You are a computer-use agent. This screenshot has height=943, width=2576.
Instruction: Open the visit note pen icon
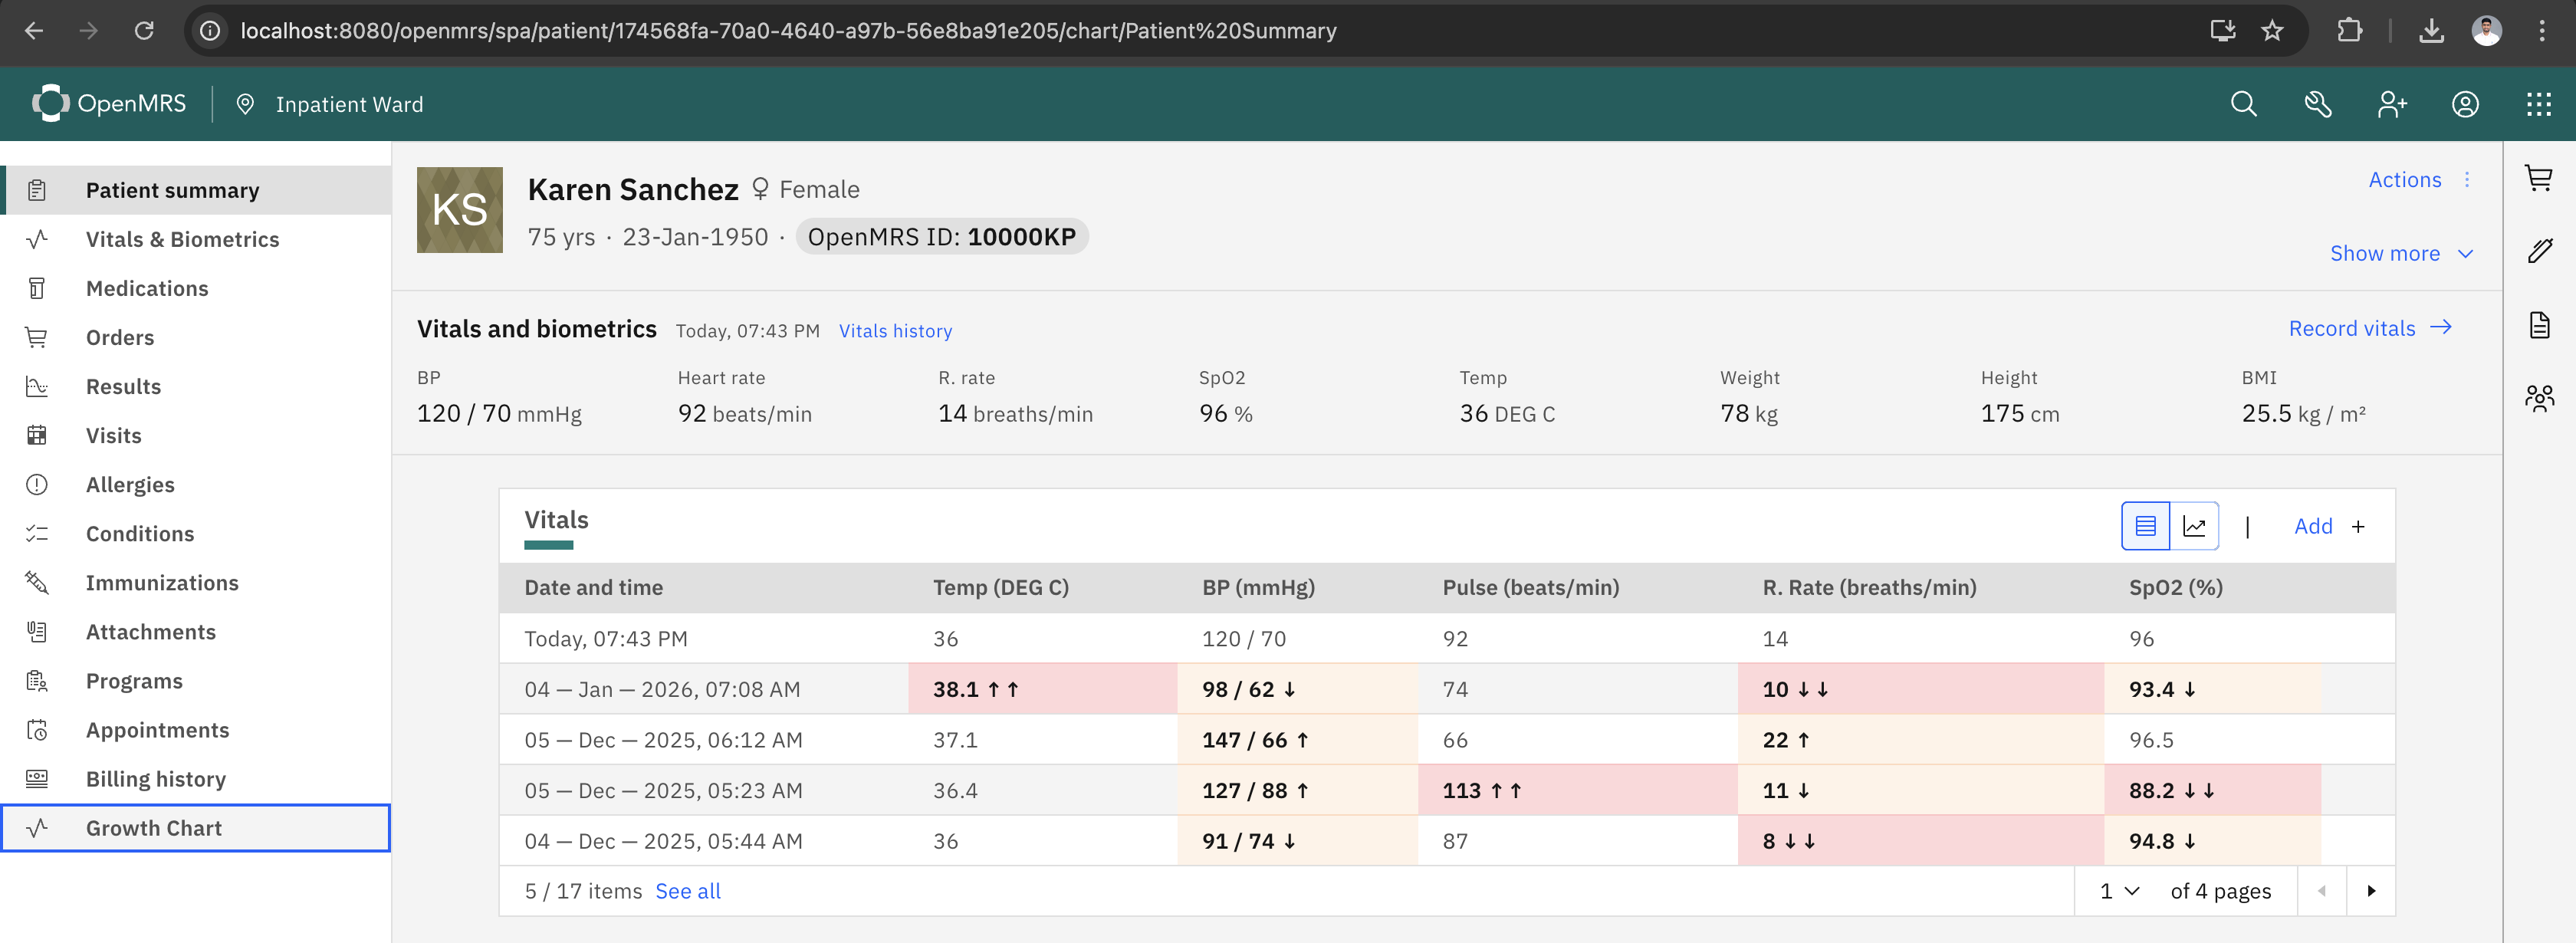pos(2540,251)
